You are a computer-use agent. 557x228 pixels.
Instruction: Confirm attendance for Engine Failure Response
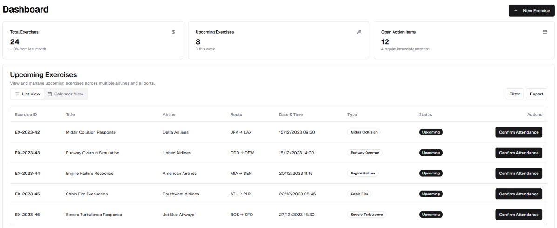(519, 173)
